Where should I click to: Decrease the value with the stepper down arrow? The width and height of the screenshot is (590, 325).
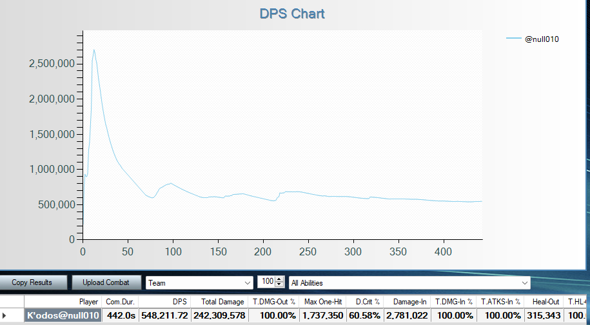[x=279, y=285]
